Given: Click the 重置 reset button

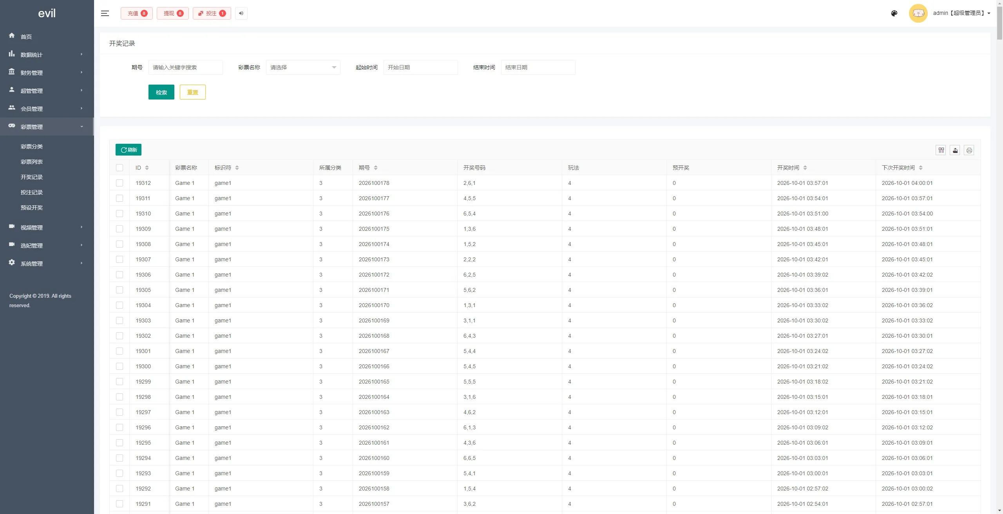Looking at the screenshot, I should click(193, 92).
